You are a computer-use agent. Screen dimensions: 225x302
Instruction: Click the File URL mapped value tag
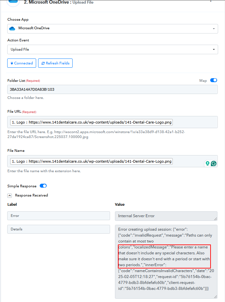click(x=91, y=122)
